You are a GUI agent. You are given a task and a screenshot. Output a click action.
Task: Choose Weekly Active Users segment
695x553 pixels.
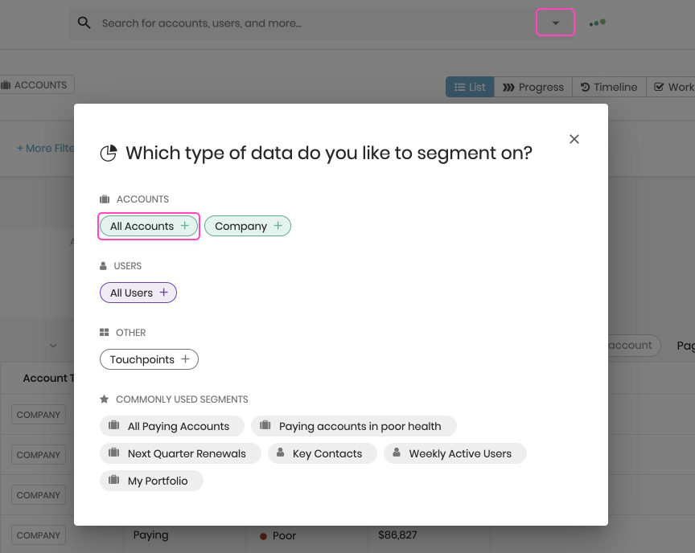click(x=454, y=454)
